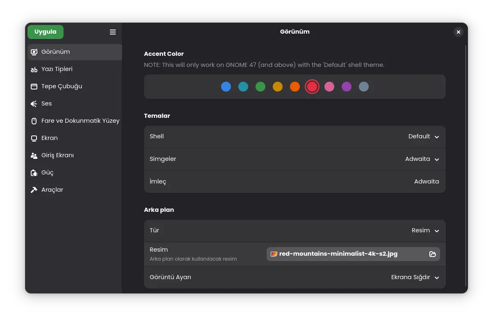Open Giriş Ekranı settings page
493x321 pixels.
click(75, 156)
